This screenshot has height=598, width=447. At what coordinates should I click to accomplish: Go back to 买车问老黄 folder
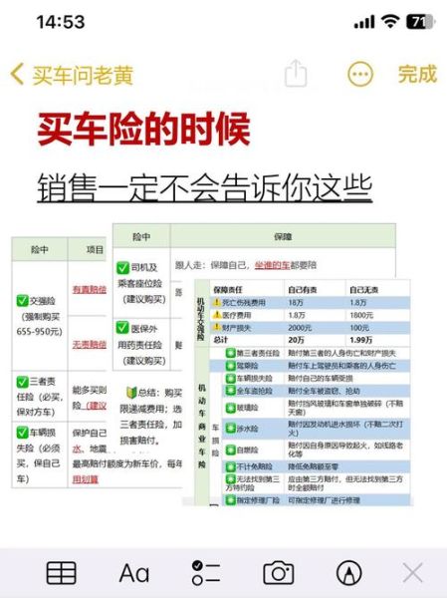click(x=73, y=75)
